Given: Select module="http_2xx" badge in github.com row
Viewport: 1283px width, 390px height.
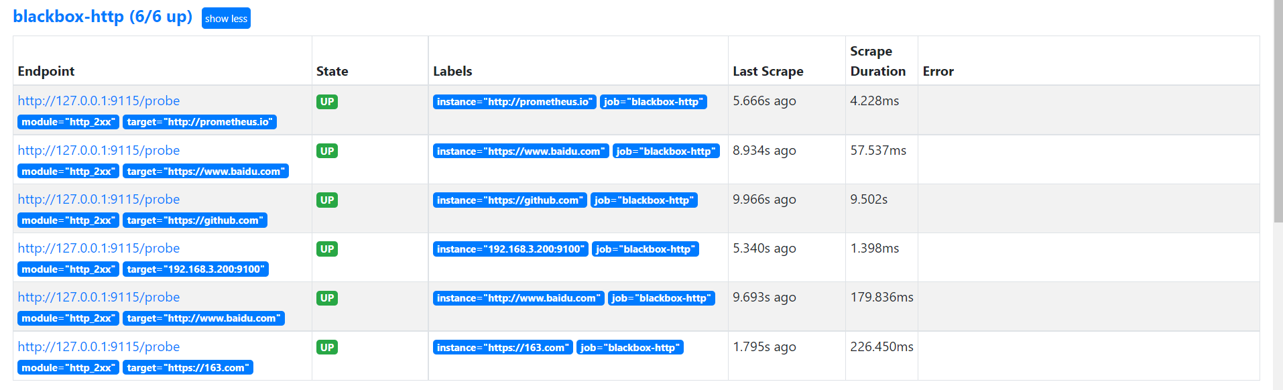Looking at the screenshot, I should pos(68,220).
